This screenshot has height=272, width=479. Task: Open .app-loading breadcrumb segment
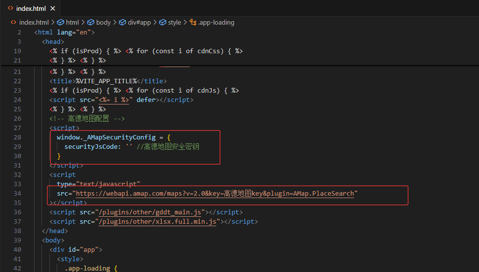(x=216, y=22)
